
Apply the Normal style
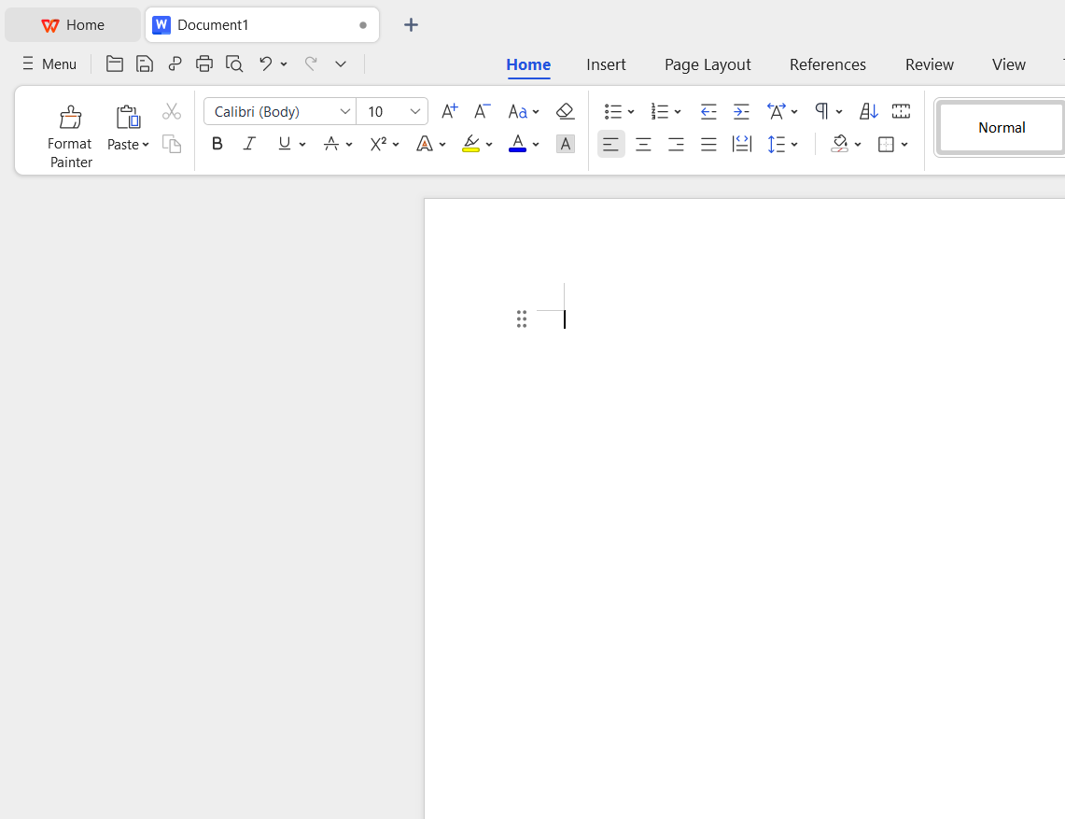point(1002,127)
